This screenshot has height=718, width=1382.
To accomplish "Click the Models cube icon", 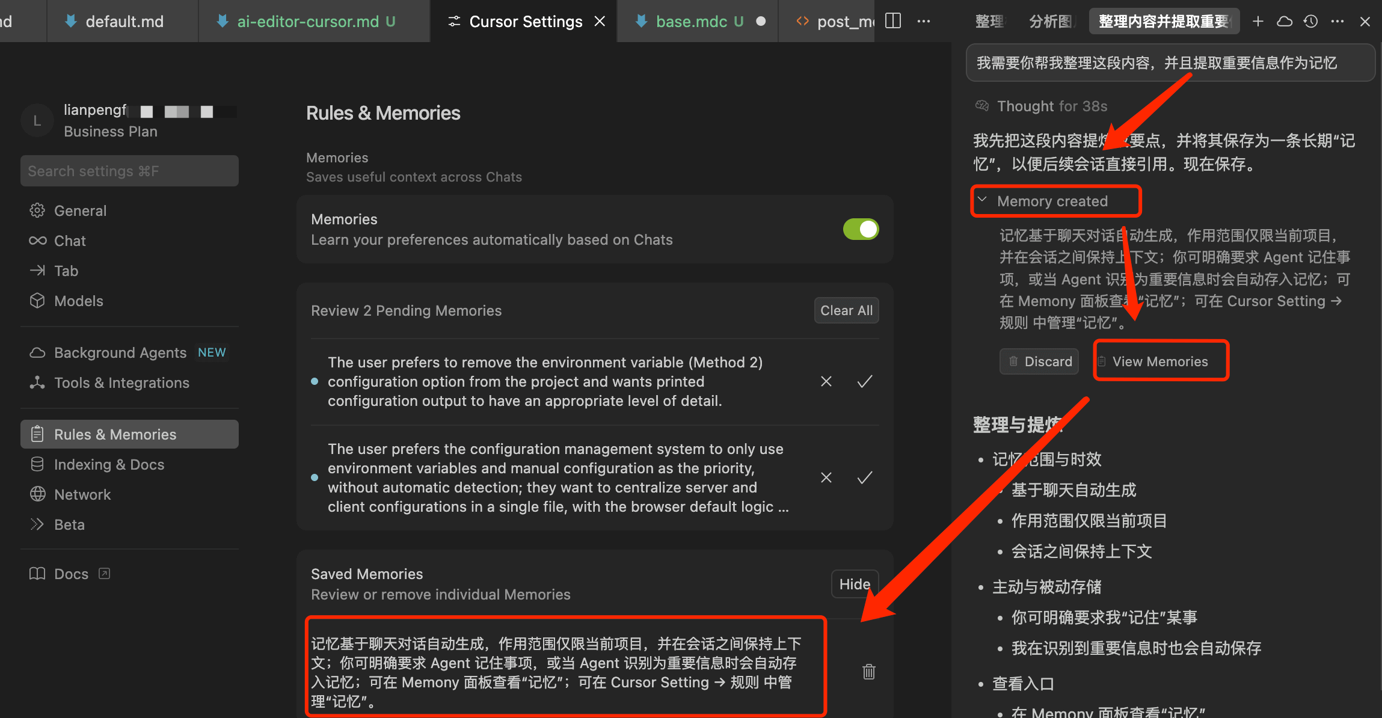I will click(x=37, y=301).
